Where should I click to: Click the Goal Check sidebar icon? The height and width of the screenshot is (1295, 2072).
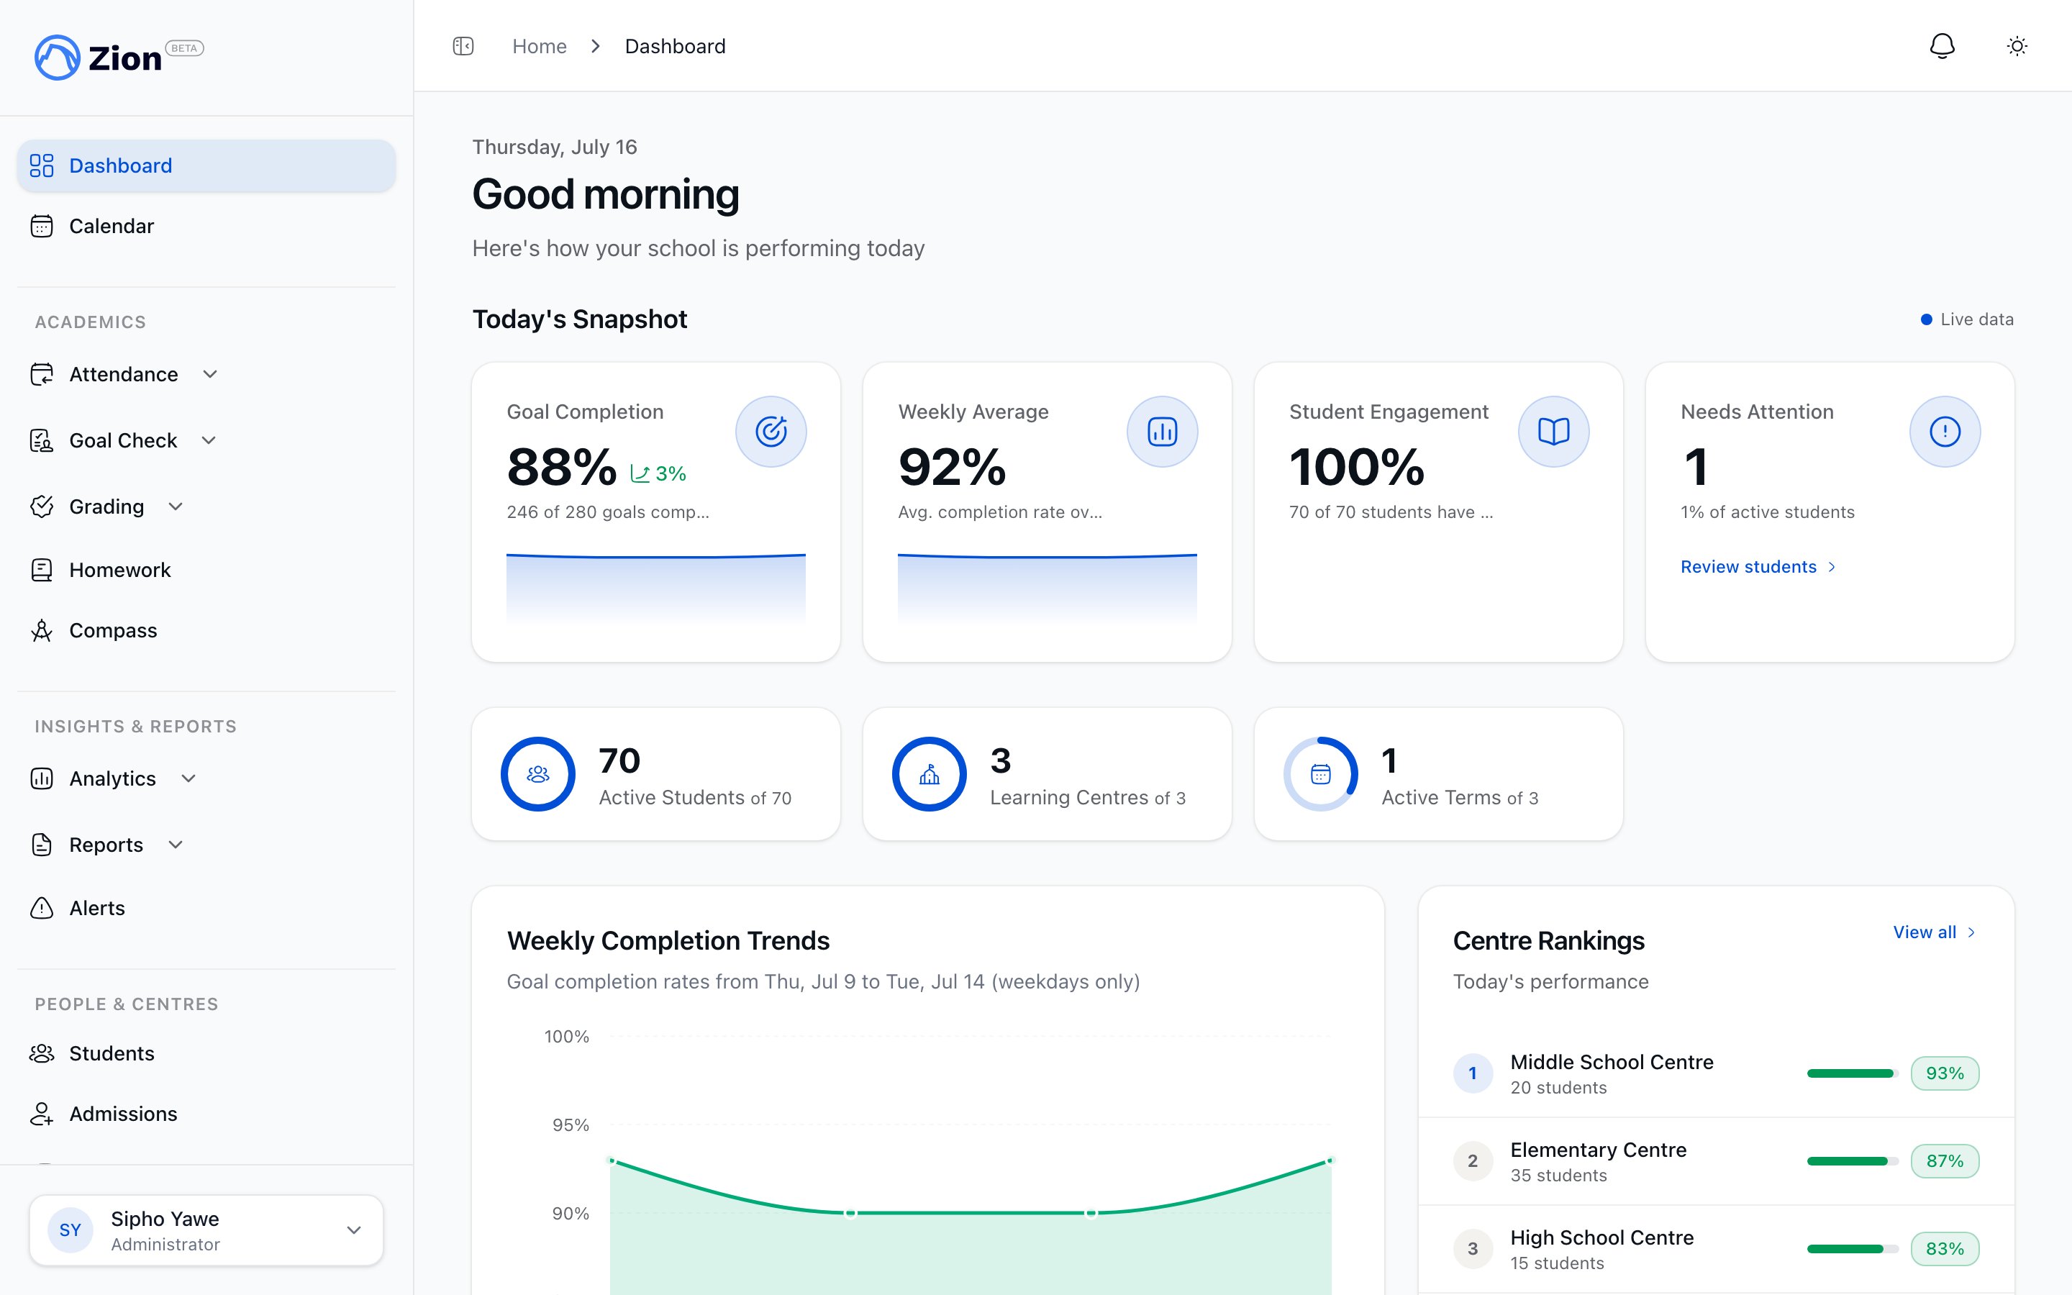(42, 440)
